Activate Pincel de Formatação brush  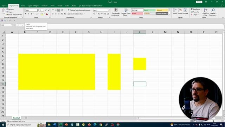pos(14,15)
